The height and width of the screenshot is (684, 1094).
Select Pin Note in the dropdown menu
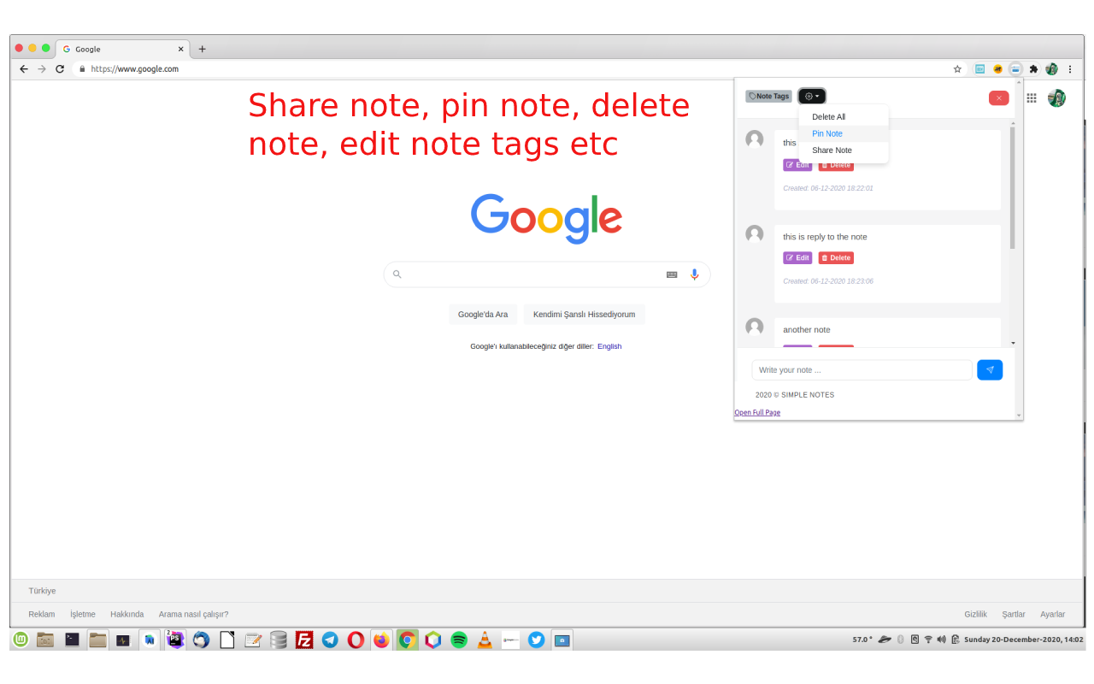(x=827, y=133)
